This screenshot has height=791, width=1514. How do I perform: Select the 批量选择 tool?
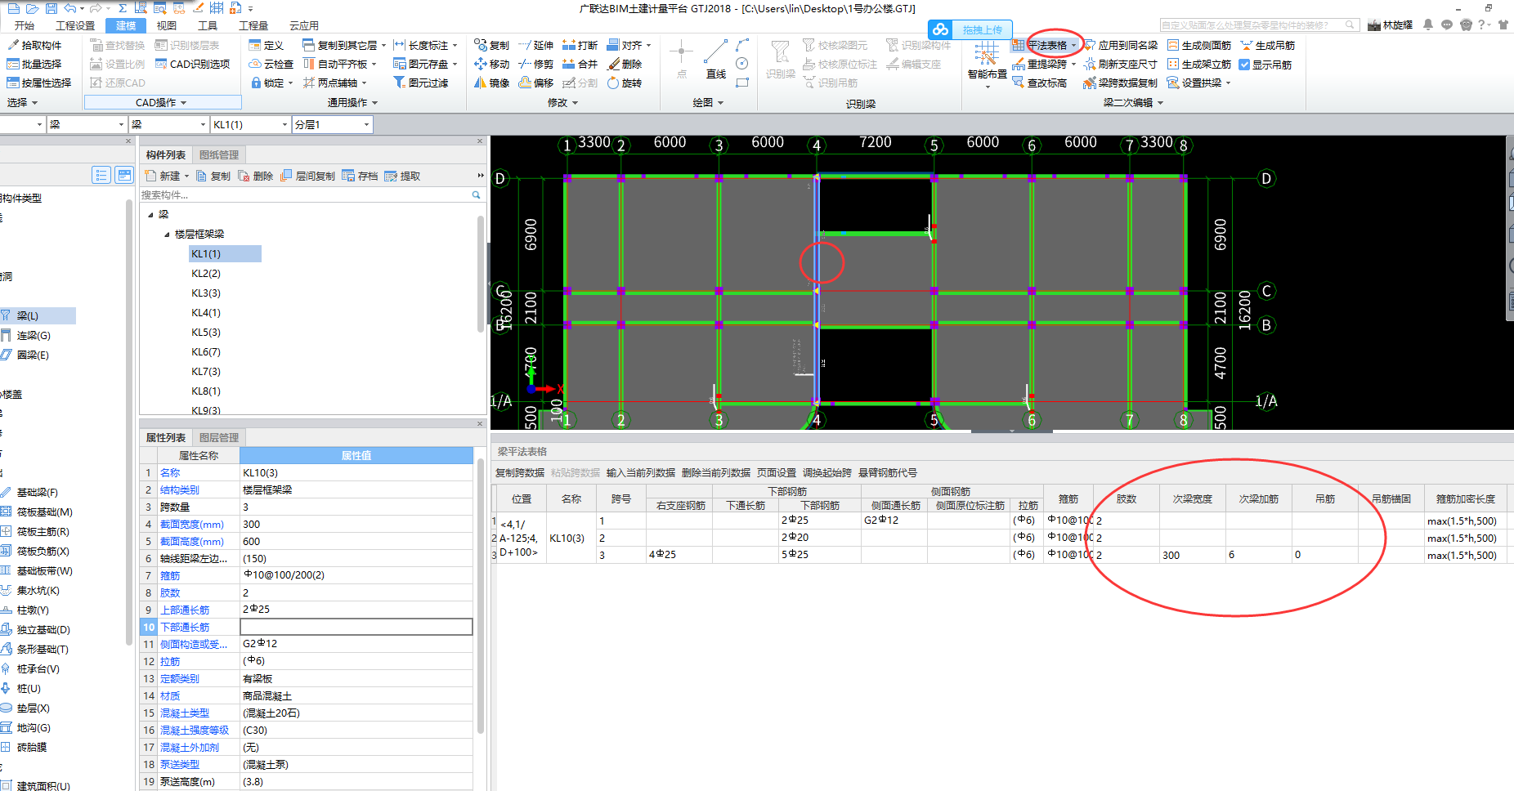34,64
